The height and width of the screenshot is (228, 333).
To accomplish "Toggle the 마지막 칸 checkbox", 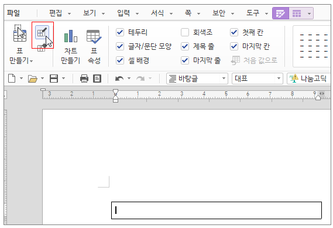I will pyautogui.click(x=234, y=46).
